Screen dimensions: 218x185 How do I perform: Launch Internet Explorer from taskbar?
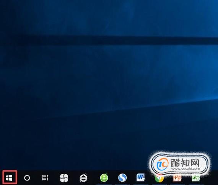tap(83, 178)
